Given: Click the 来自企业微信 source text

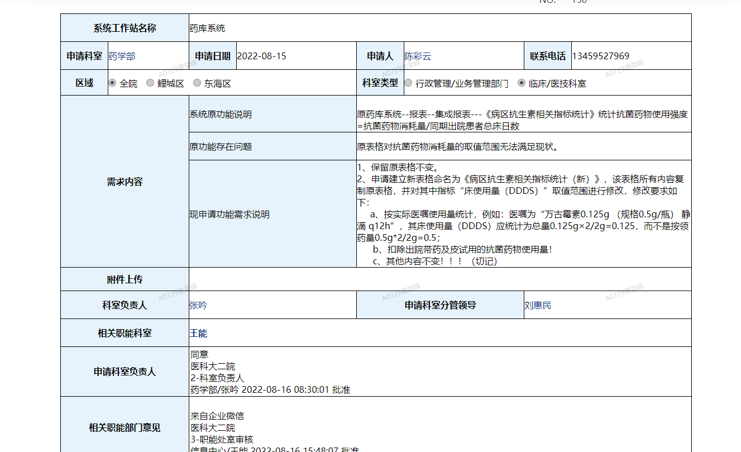Looking at the screenshot, I should click(217, 416).
